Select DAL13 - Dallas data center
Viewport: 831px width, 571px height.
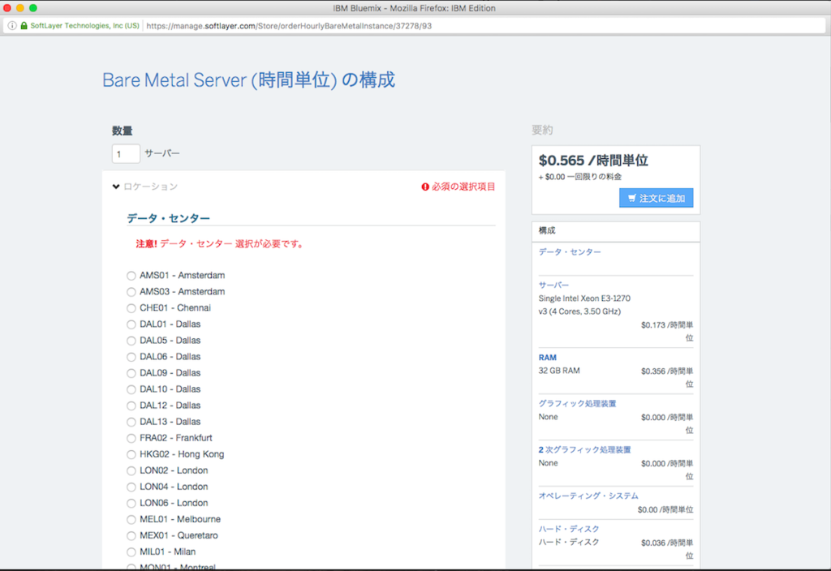coord(131,422)
